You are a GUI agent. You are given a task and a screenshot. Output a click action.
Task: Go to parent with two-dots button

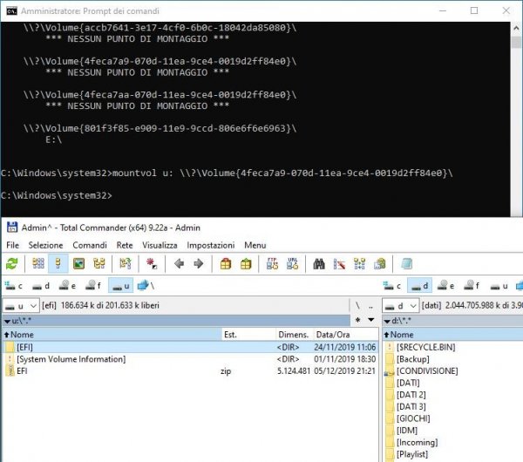click(x=370, y=306)
